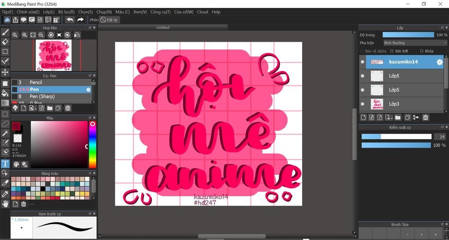Click the export share icon in toolbar

coord(15,20)
